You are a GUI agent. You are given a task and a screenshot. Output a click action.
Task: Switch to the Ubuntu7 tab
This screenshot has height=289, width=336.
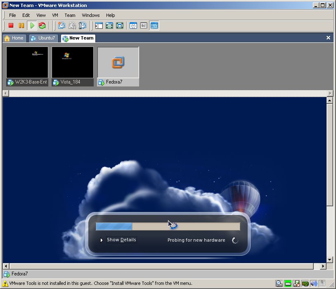[43, 38]
